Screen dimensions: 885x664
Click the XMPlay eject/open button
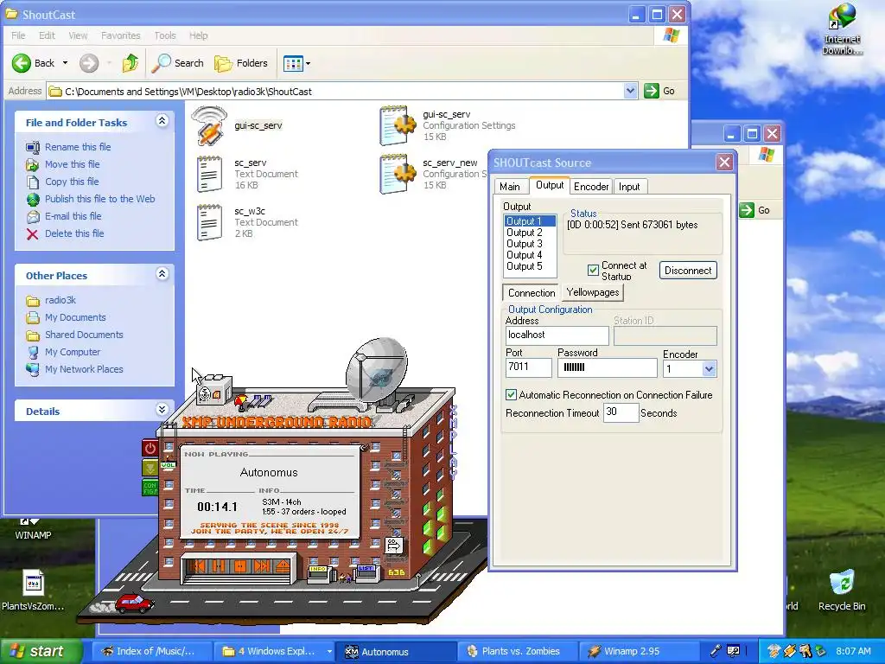[x=283, y=565]
